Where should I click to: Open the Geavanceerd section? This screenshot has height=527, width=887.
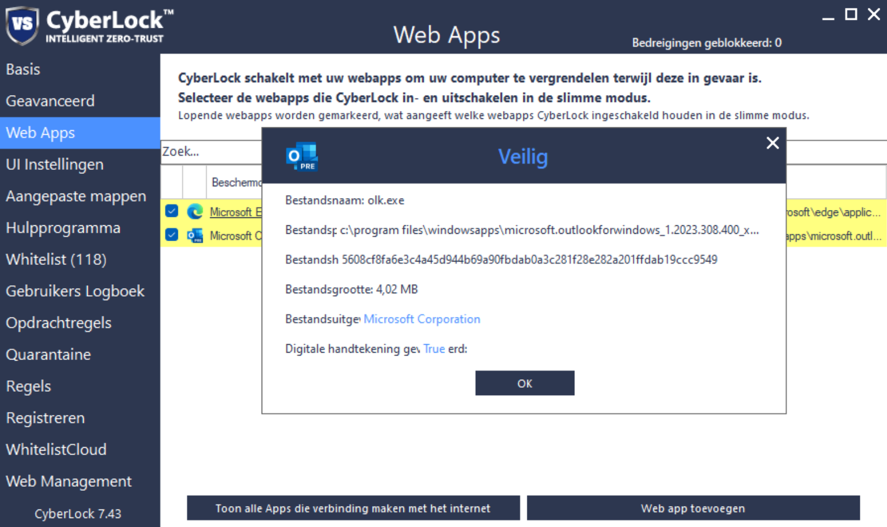tap(80, 101)
